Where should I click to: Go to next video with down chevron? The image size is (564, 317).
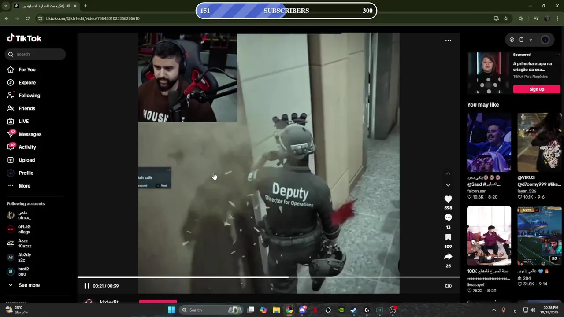click(448, 185)
